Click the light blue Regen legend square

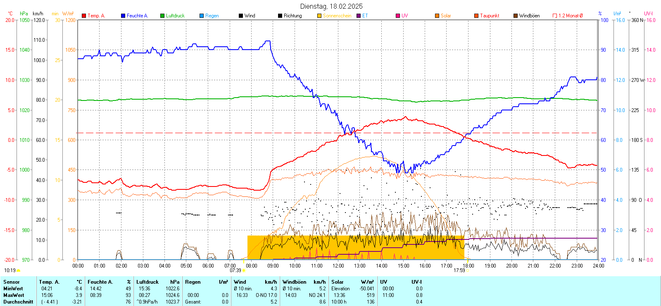pyautogui.click(x=202, y=16)
